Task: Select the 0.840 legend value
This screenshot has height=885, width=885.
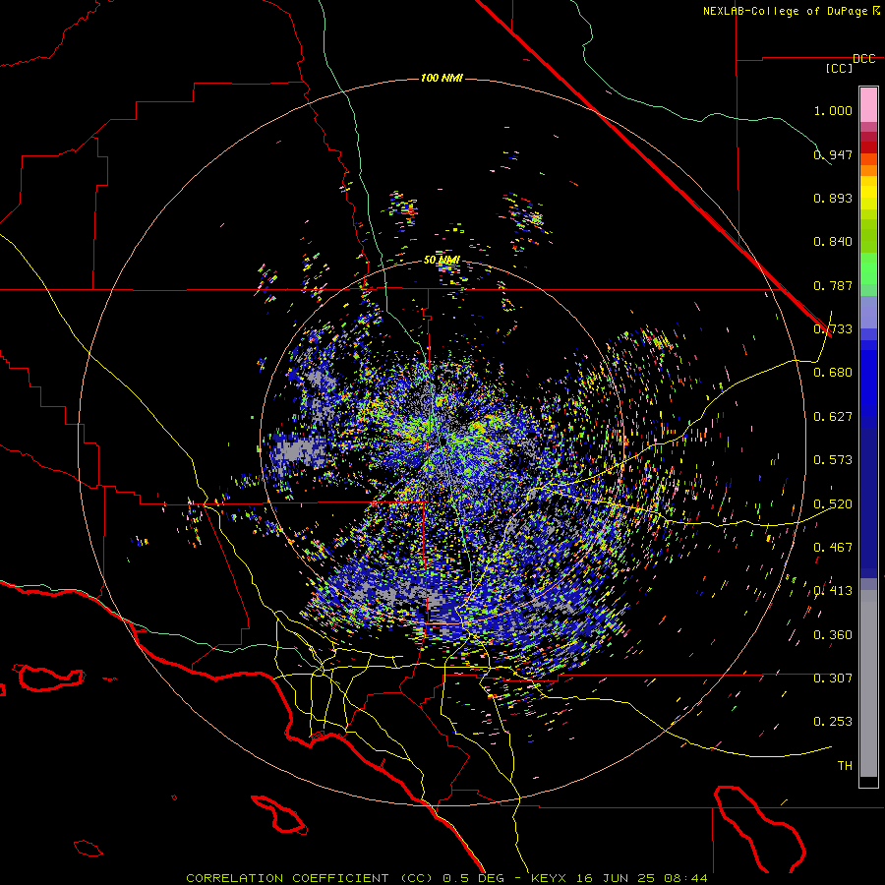Action: point(833,242)
